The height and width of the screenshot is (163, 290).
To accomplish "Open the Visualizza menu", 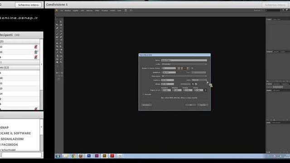I will click(105, 10).
